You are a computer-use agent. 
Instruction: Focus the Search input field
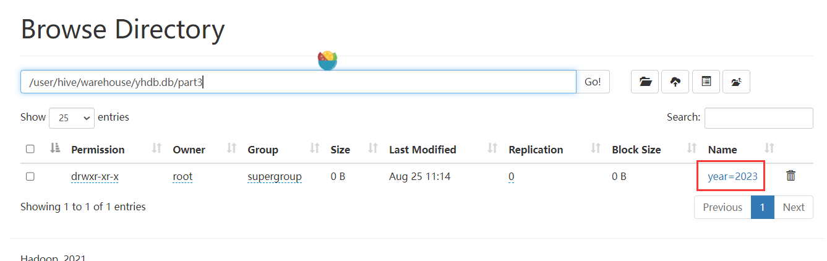(759, 118)
